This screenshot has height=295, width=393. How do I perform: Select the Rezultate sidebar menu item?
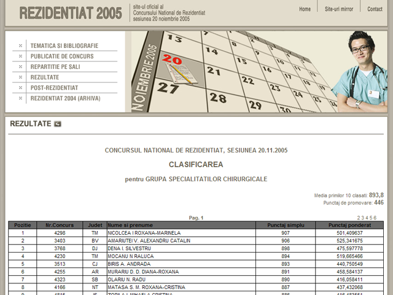tap(45, 77)
